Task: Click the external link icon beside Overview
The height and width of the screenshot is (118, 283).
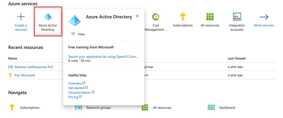Action: click(84, 83)
